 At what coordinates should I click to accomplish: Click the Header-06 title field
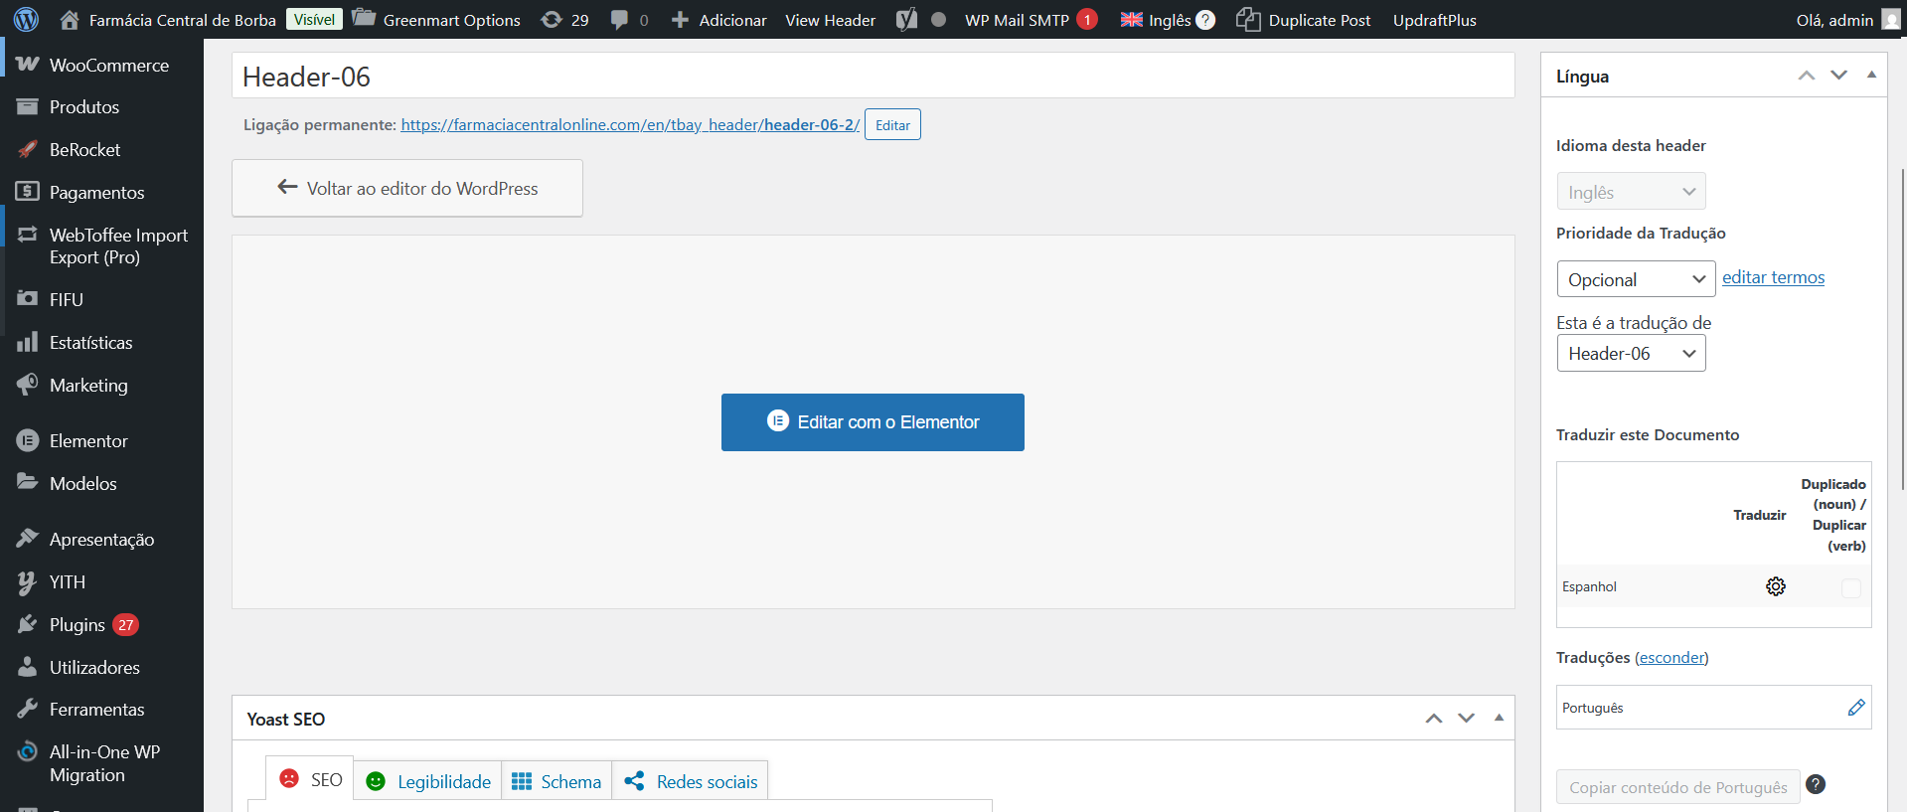point(873,76)
